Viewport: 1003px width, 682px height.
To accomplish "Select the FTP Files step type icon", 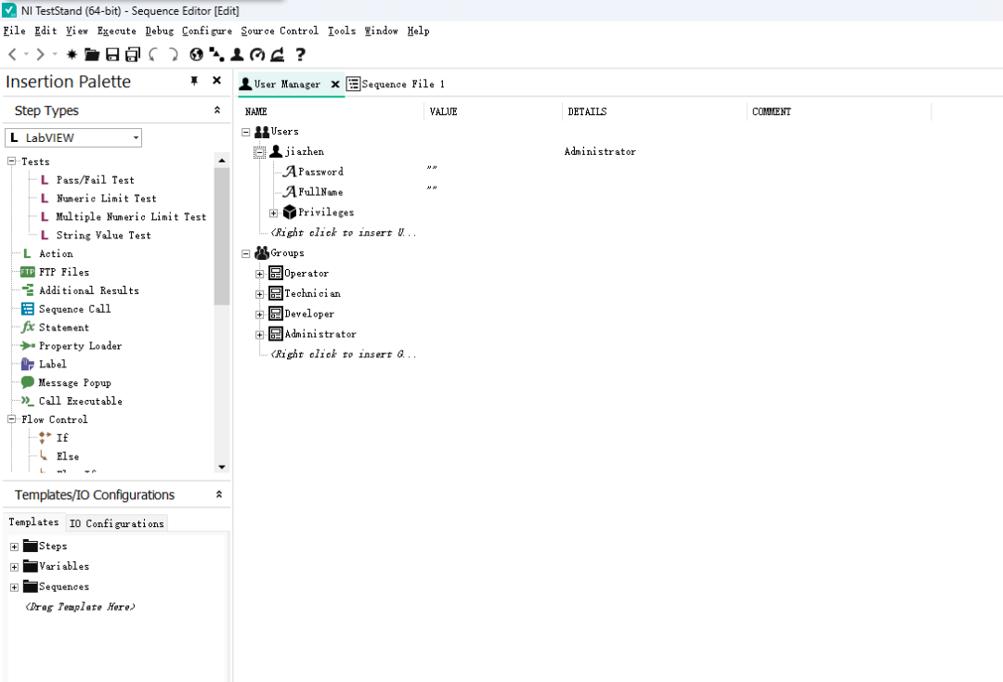I will pyautogui.click(x=28, y=272).
